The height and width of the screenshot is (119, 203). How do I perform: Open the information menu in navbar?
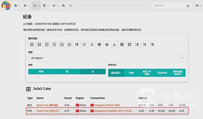[17, 6]
